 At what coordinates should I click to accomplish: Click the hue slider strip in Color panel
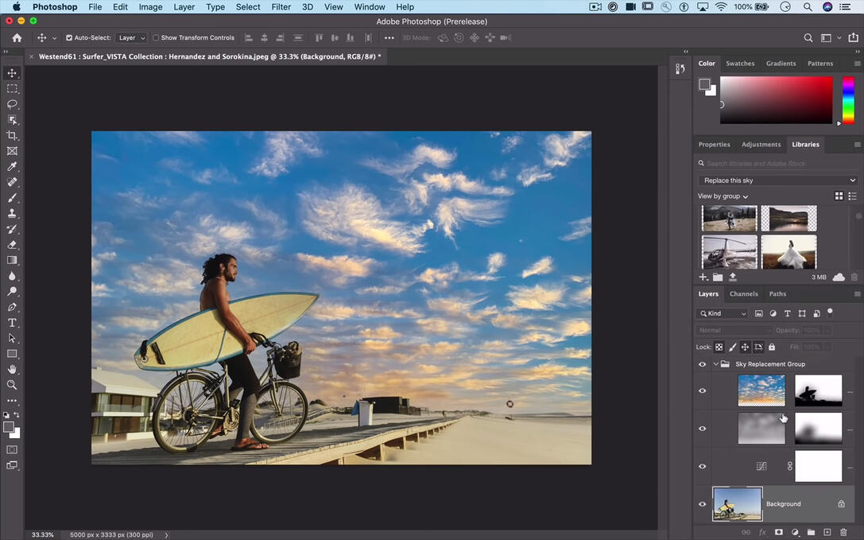tap(847, 99)
